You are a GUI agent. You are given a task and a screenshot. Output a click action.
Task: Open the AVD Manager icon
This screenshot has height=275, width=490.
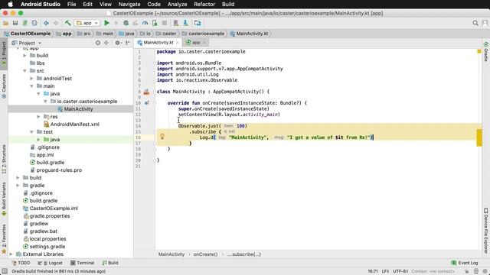[x=176, y=23]
